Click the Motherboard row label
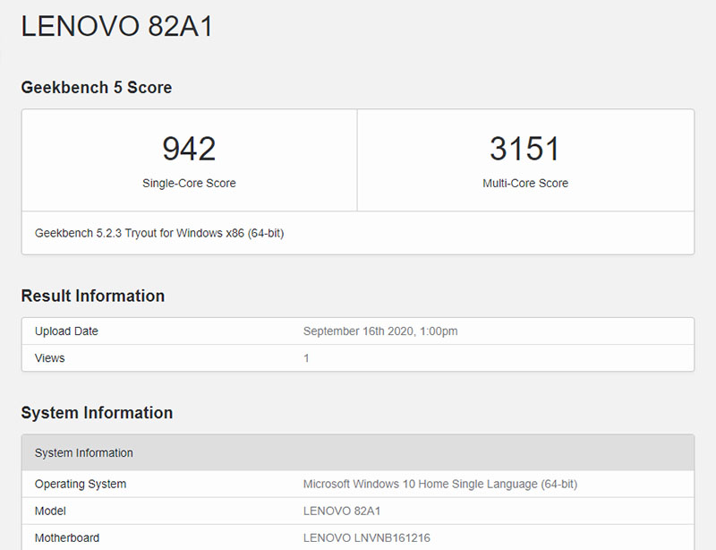The height and width of the screenshot is (550, 716). (x=66, y=537)
